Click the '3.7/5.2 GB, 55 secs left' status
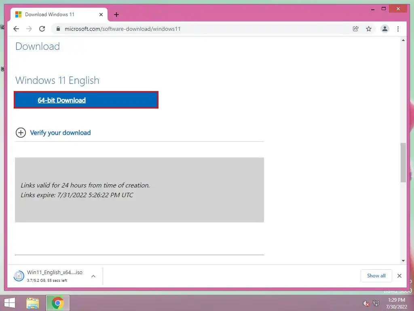This screenshot has height=311, width=414. (47, 280)
